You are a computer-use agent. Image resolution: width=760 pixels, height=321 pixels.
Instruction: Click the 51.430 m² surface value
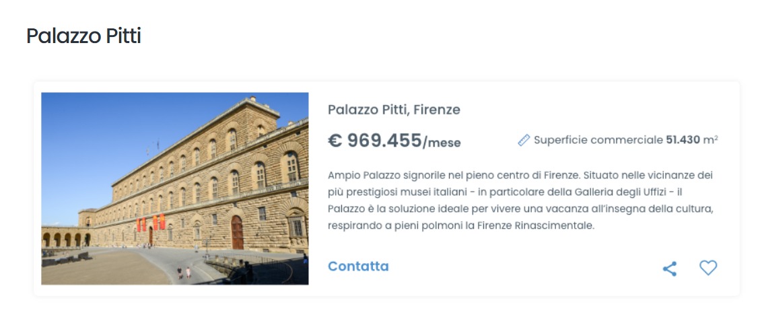point(691,140)
